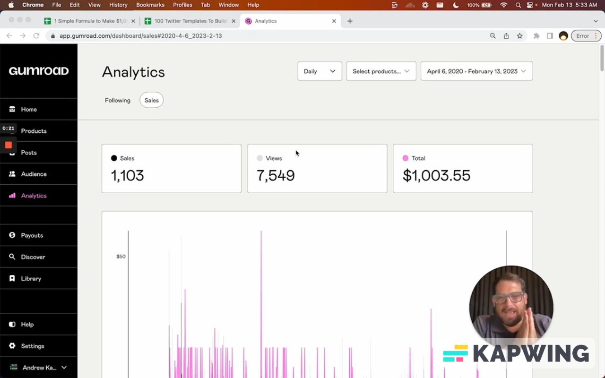Click the Total $1,003.55 card
Screen dimensions: 605x378
click(x=463, y=169)
